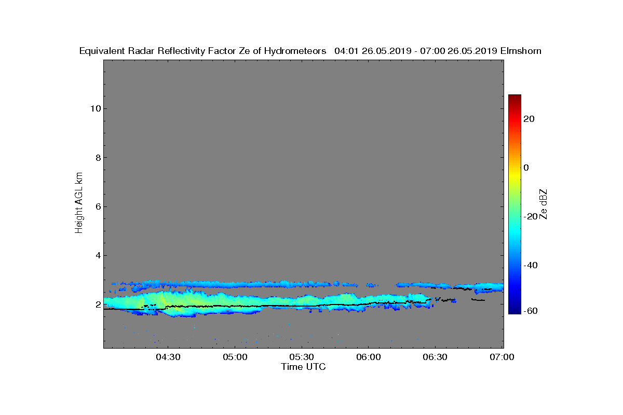The height and width of the screenshot is (415, 623).
Task: Click the 'Time UTC' x-axis label
Action: (303, 367)
